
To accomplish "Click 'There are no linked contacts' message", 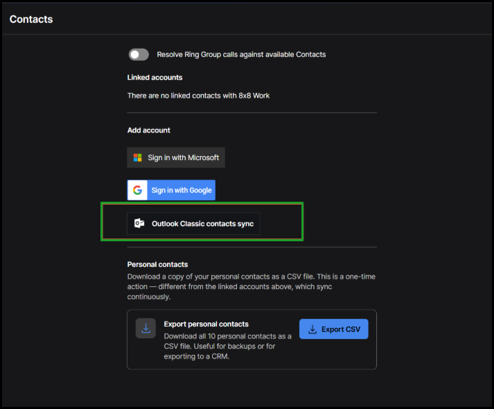I will coord(198,96).
